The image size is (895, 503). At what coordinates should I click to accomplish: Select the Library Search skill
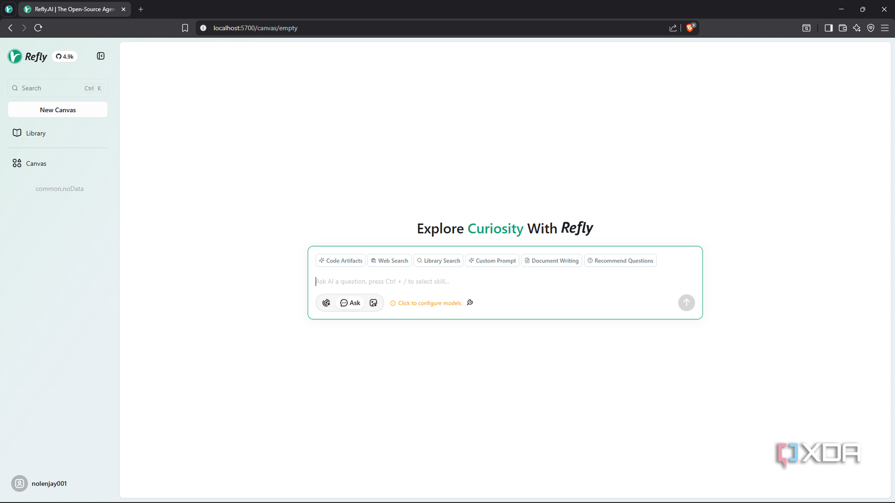pos(438,261)
